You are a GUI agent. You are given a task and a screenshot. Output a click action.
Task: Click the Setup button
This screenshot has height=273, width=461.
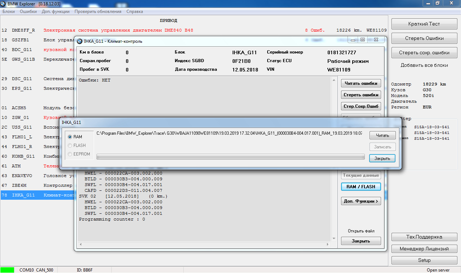[x=424, y=260]
